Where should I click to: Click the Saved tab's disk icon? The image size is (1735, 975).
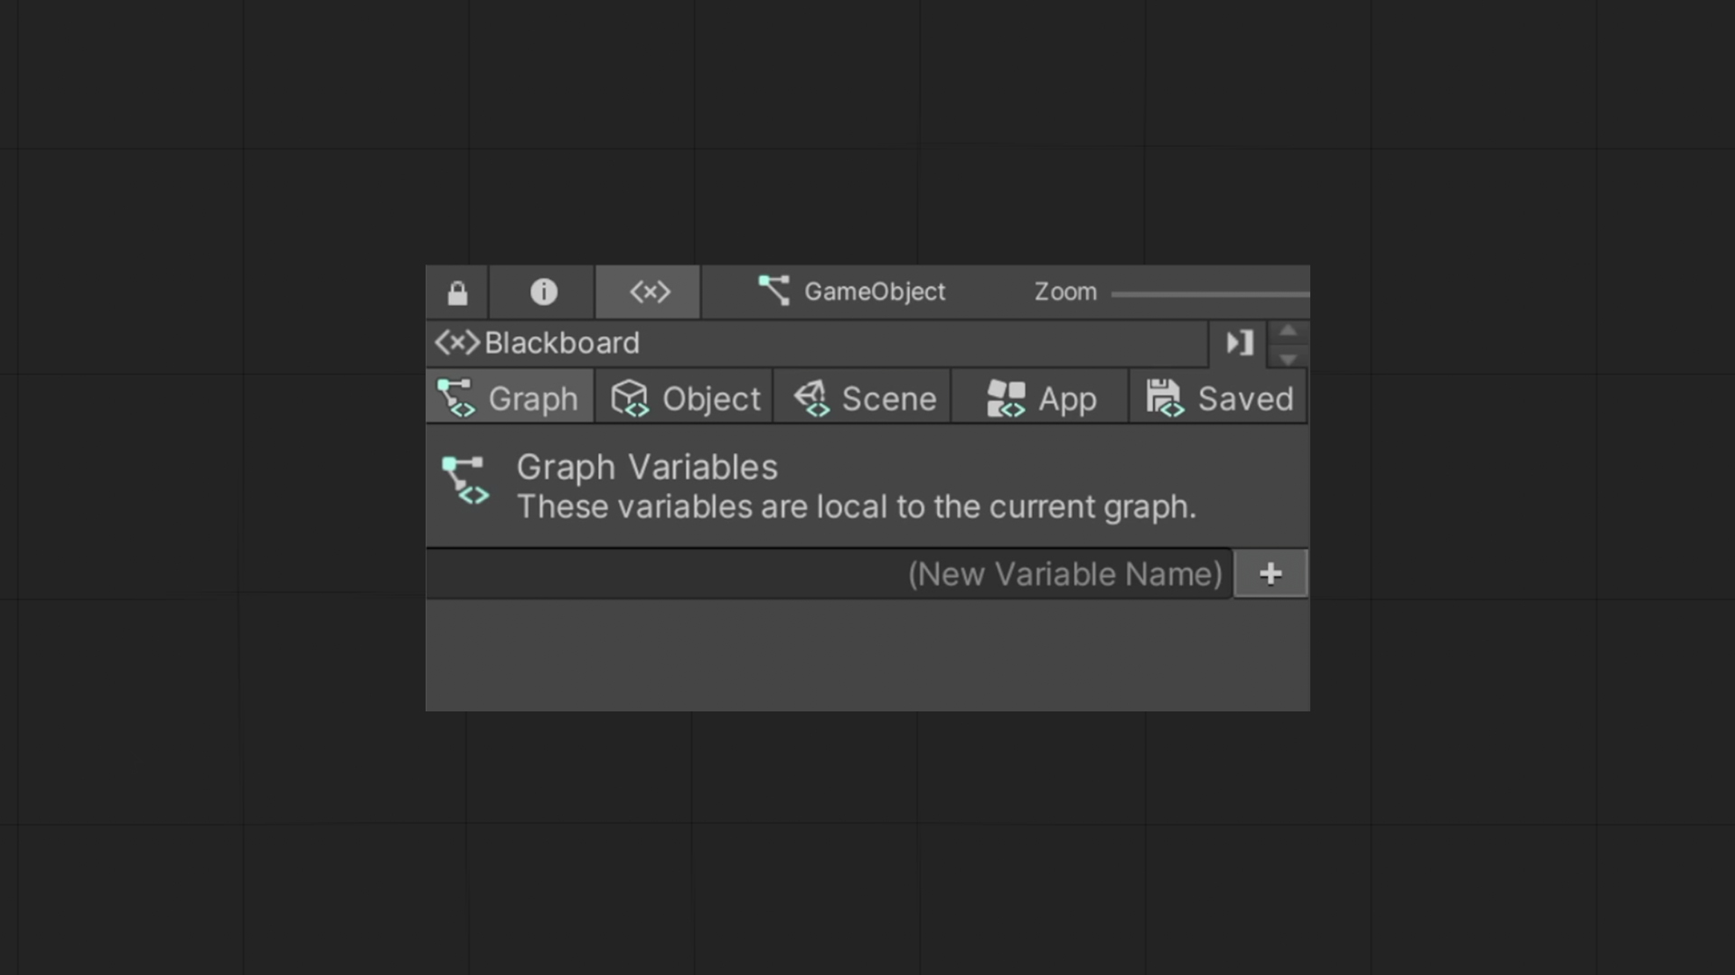[x=1165, y=397]
